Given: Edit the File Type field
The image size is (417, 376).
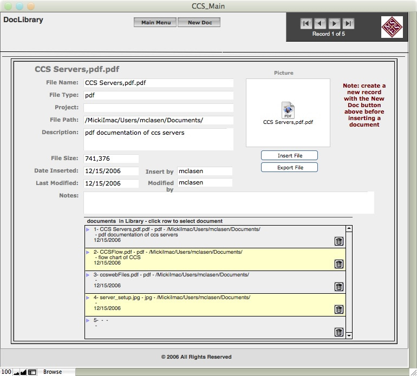Looking at the screenshot, I should tap(159, 95).
